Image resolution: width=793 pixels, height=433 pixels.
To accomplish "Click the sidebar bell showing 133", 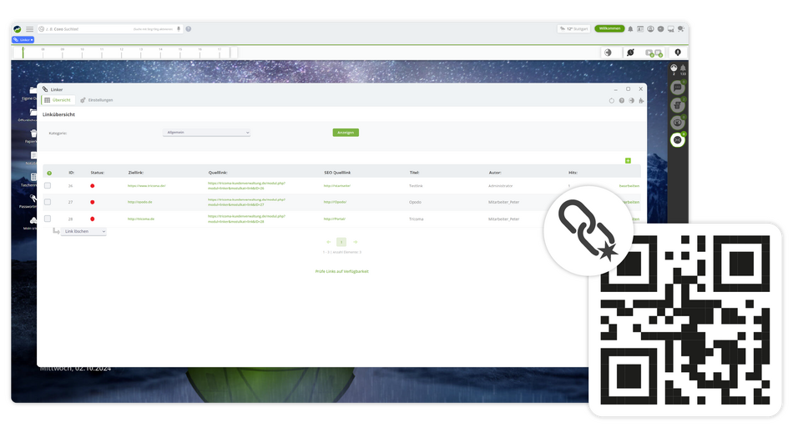I will 683,68.
